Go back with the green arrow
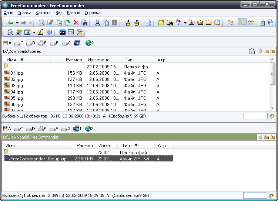This screenshot has width=278, height=201. click(x=10, y=23)
